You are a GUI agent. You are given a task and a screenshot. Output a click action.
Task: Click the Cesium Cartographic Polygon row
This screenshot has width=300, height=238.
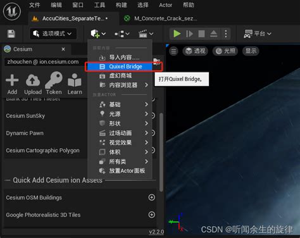click(46, 151)
